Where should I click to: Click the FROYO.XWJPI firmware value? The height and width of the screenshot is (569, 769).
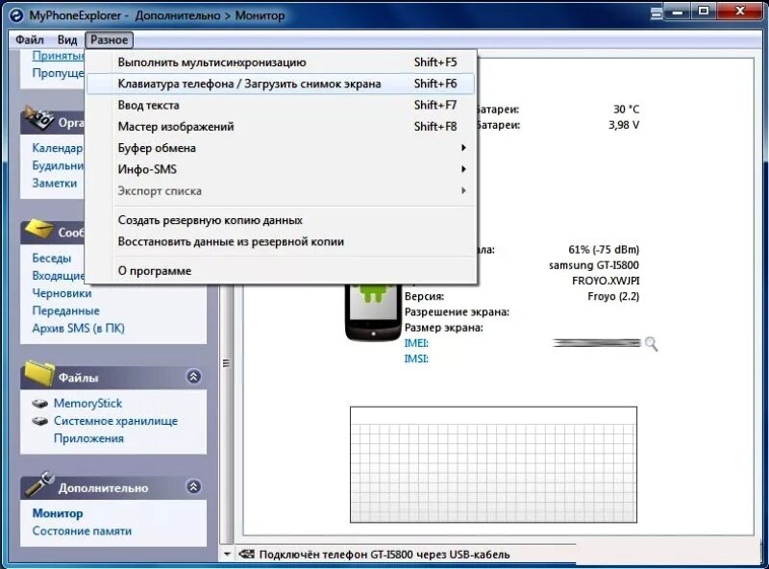[x=606, y=281]
